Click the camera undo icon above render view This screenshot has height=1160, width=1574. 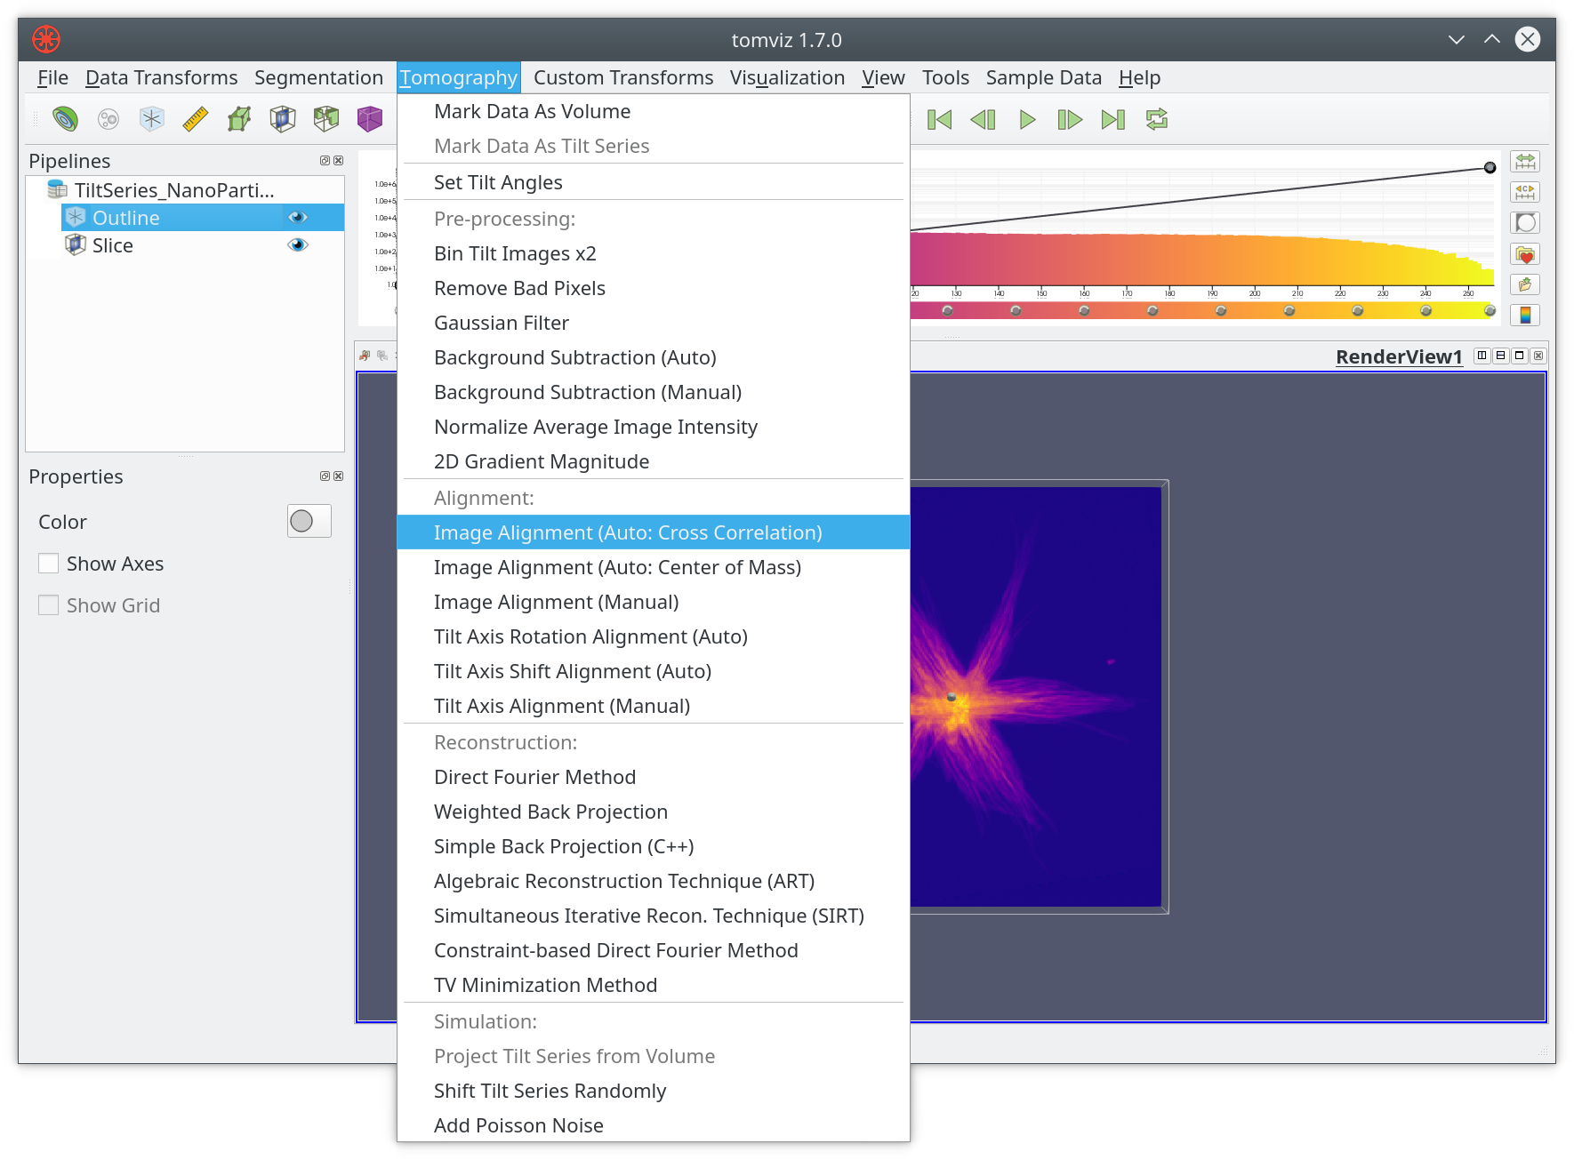365,356
